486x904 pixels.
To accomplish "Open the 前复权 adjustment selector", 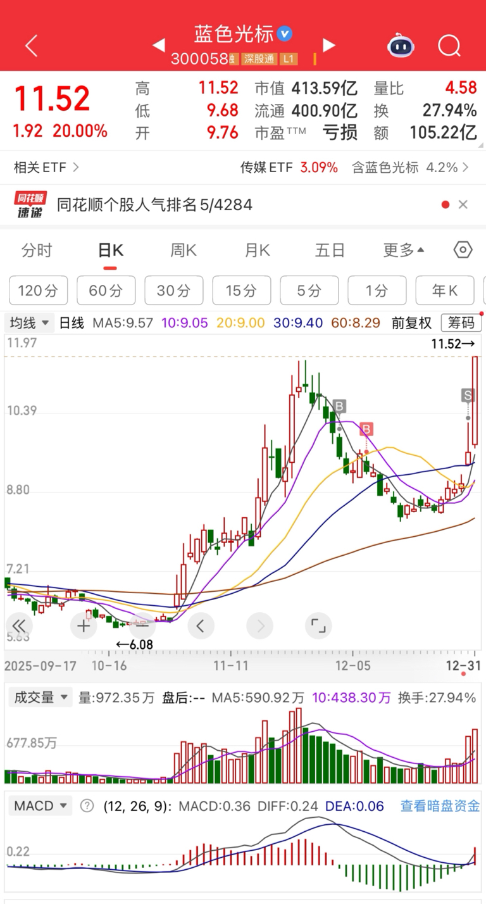I will click(x=411, y=323).
